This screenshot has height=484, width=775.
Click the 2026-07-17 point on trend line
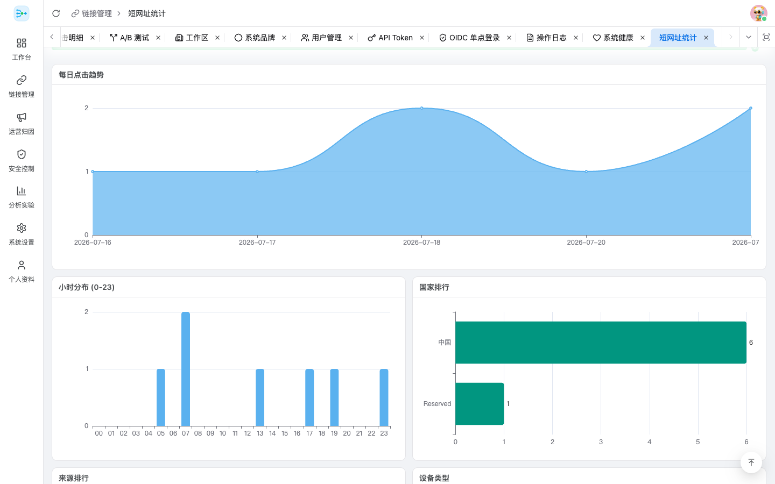[257, 172]
